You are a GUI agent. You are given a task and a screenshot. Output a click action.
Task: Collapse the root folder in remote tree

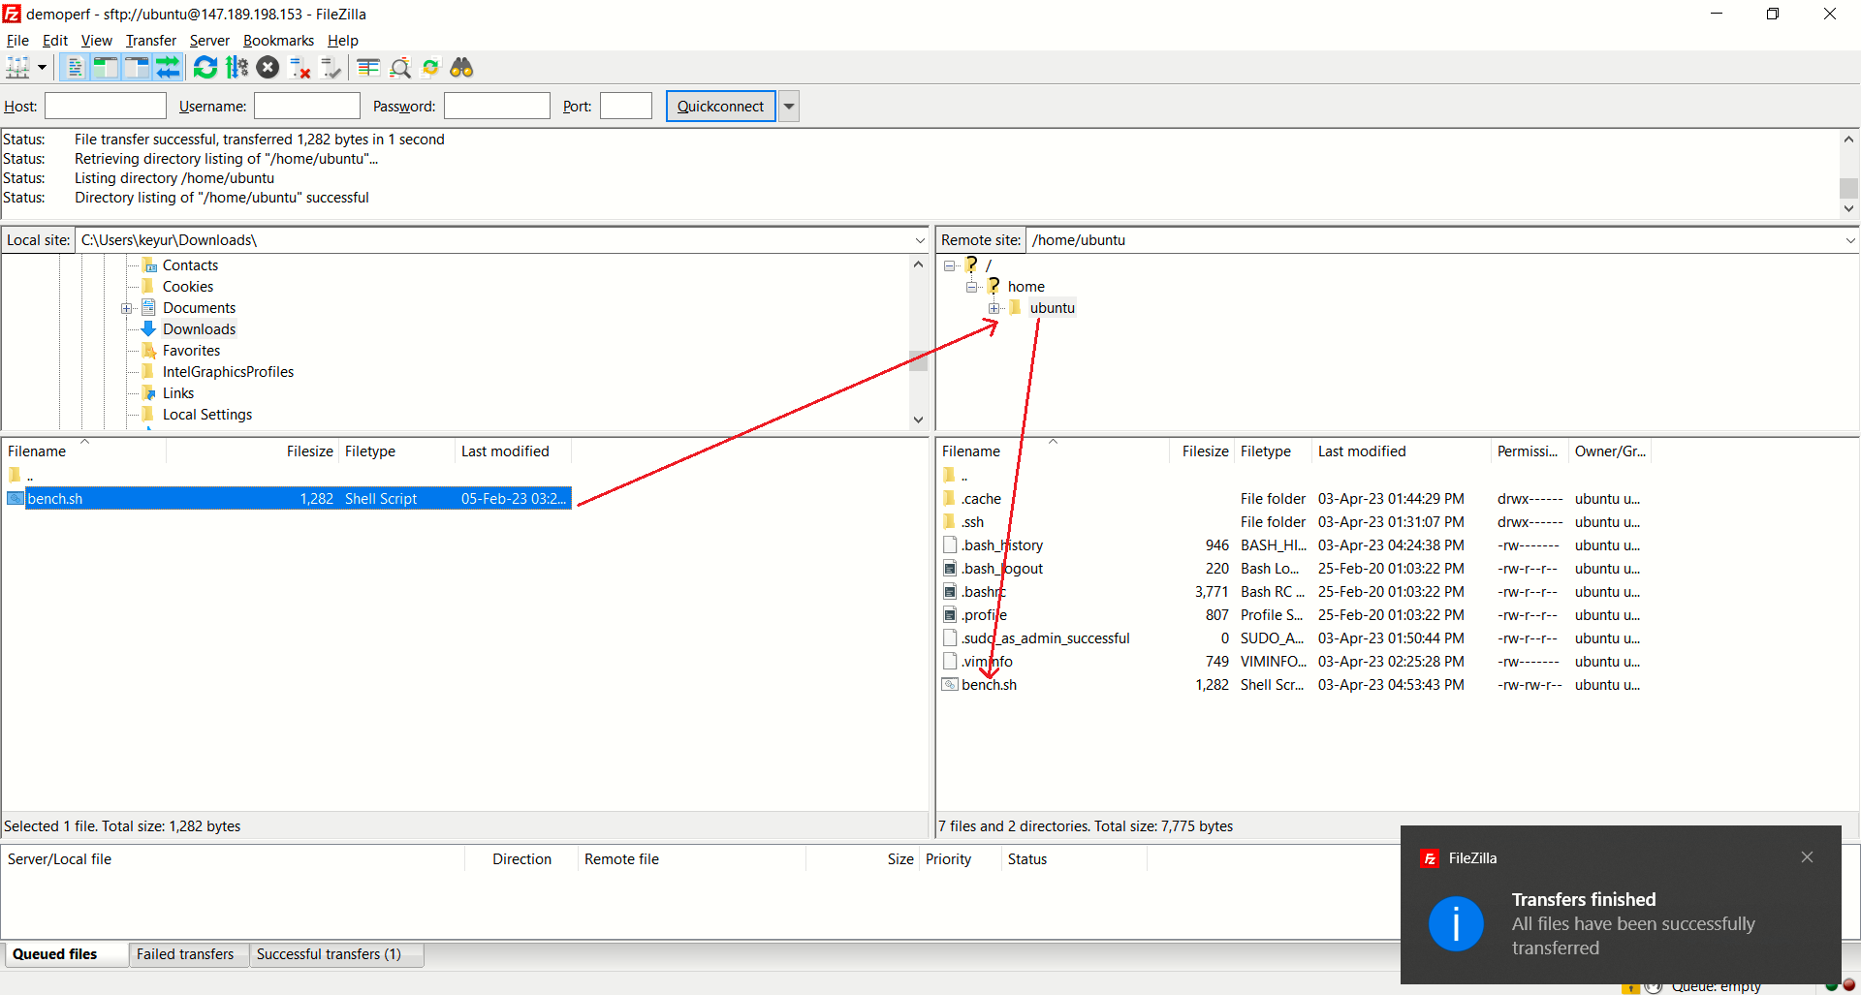pos(950,265)
